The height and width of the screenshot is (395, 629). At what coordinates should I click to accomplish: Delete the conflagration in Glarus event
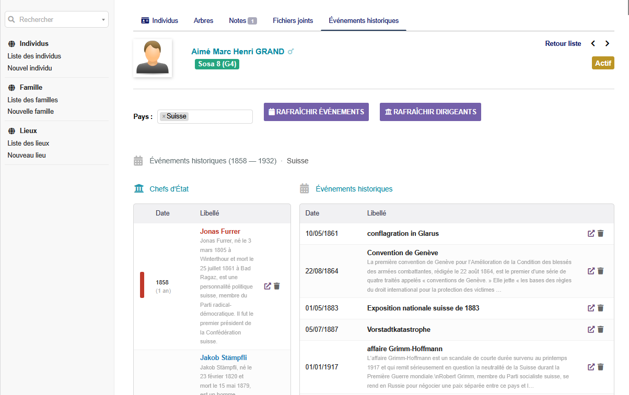point(601,233)
